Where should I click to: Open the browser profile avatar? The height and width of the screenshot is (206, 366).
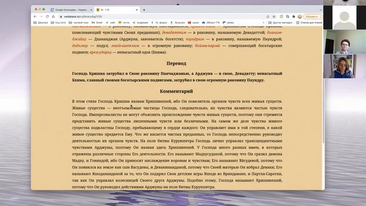(x=300, y=17)
